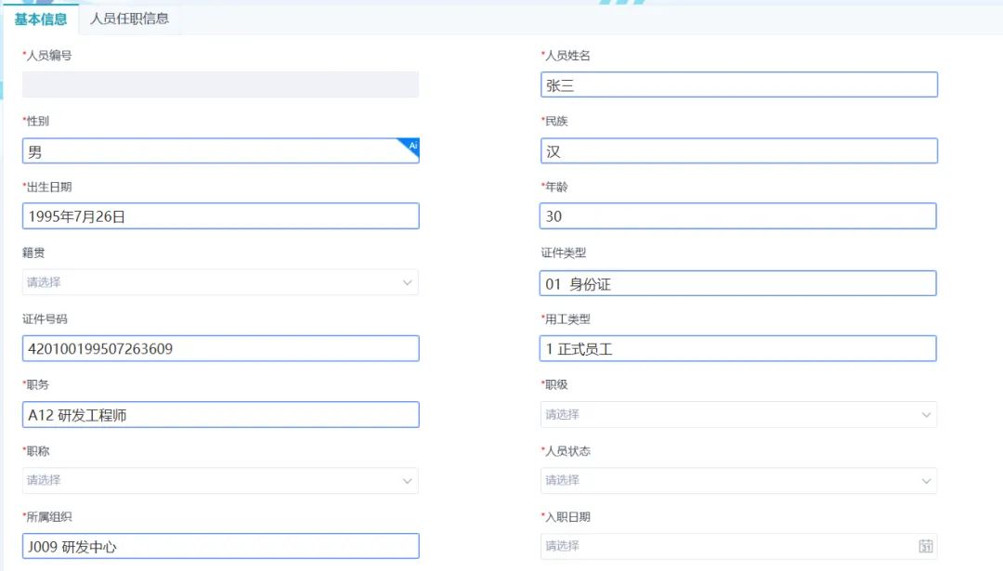1003x571 pixels.
Task: Open calendar icon in 入职日期 field
Action: click(x=926, y=546)
